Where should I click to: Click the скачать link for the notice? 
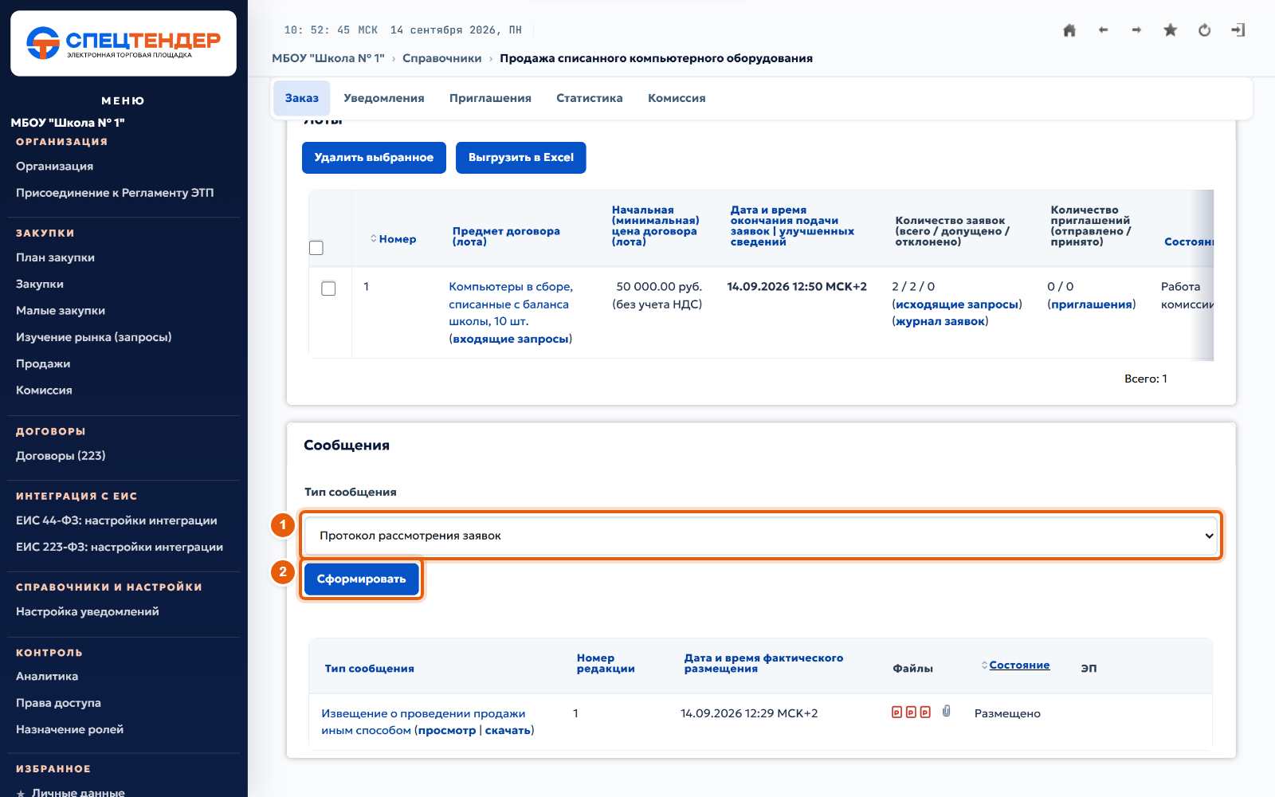click(508, 730)
